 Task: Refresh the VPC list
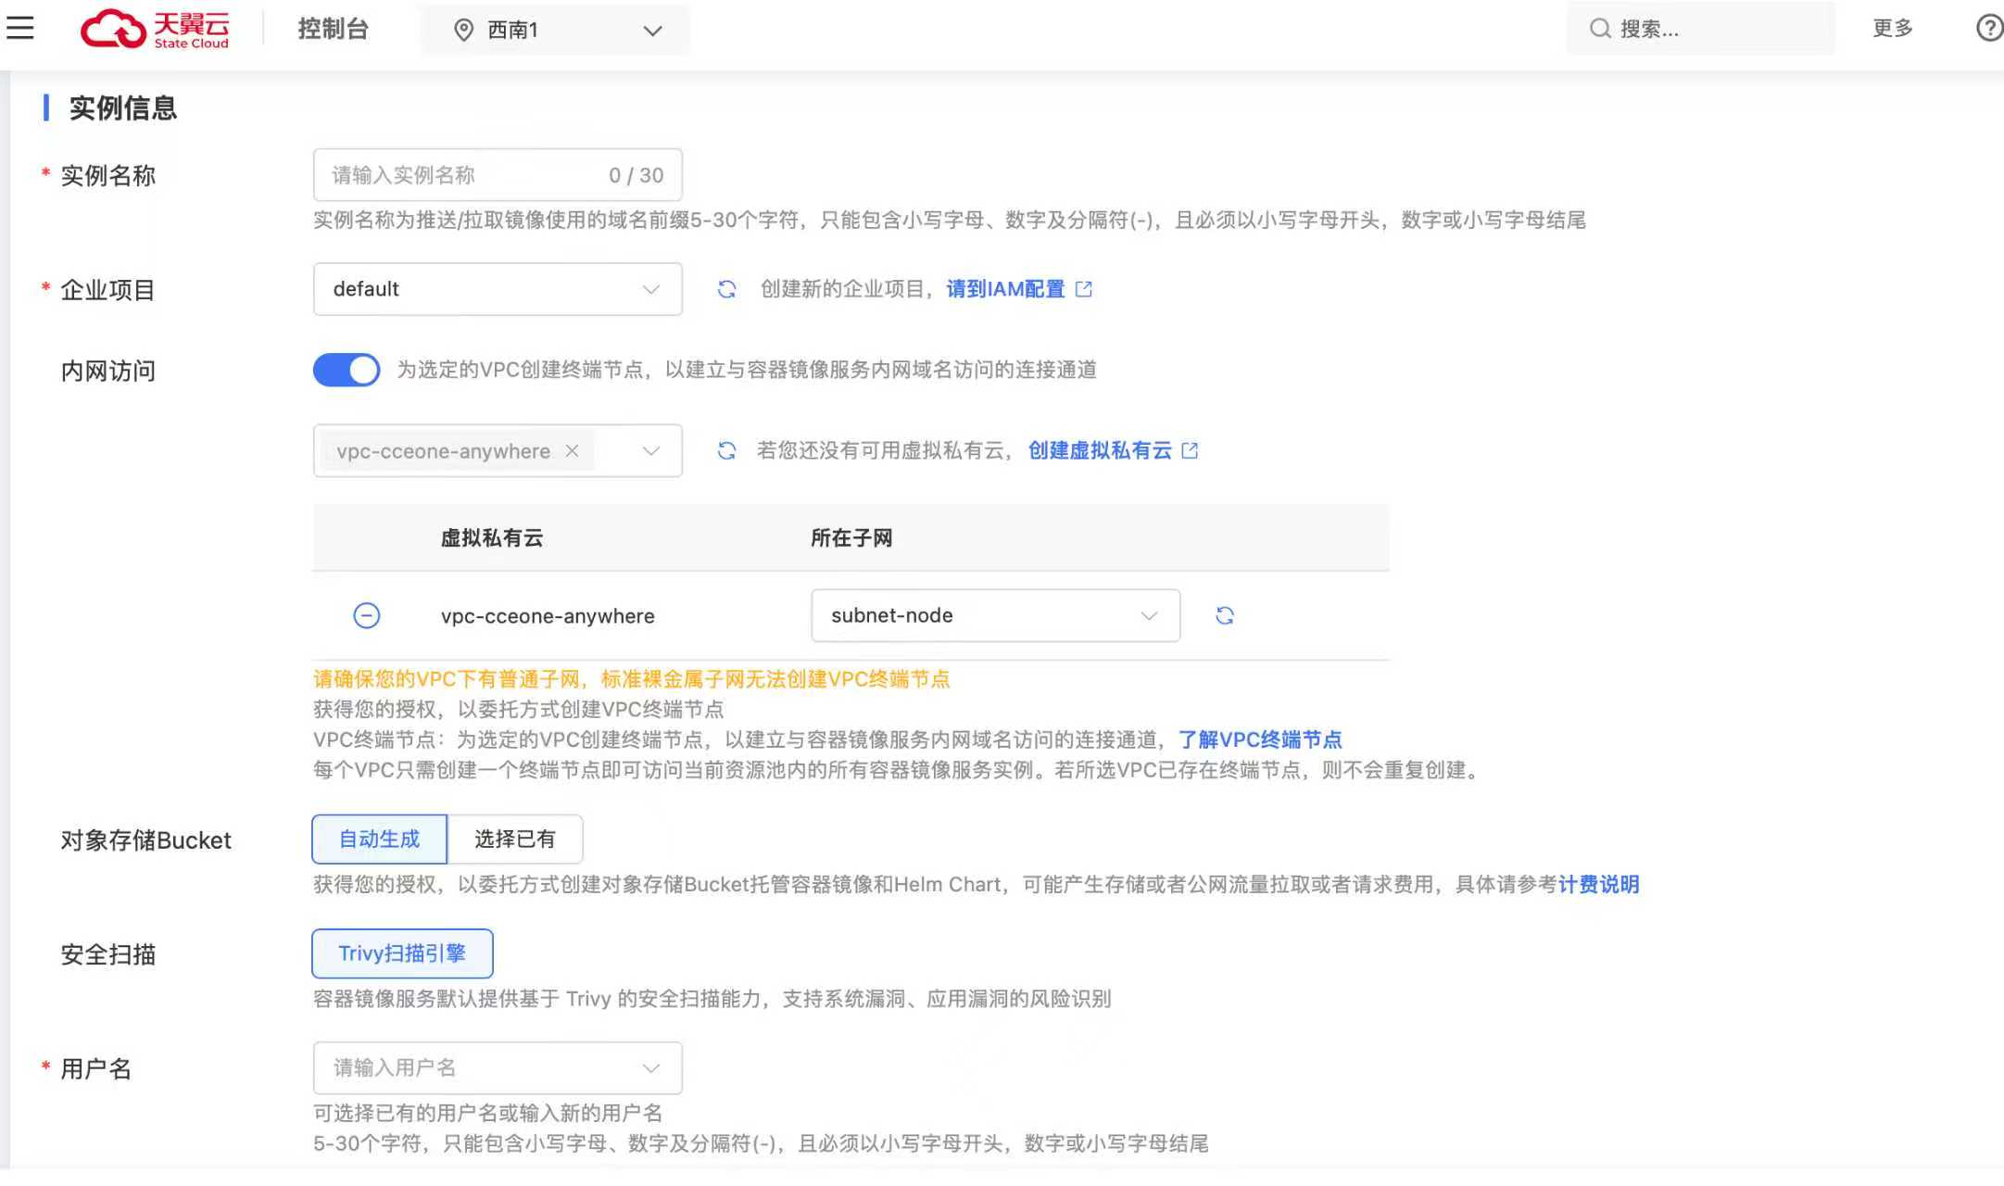coord(726,451)
